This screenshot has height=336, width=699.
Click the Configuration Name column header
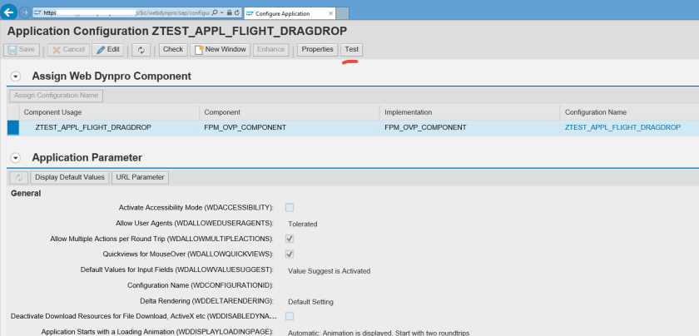click(629, 112)
